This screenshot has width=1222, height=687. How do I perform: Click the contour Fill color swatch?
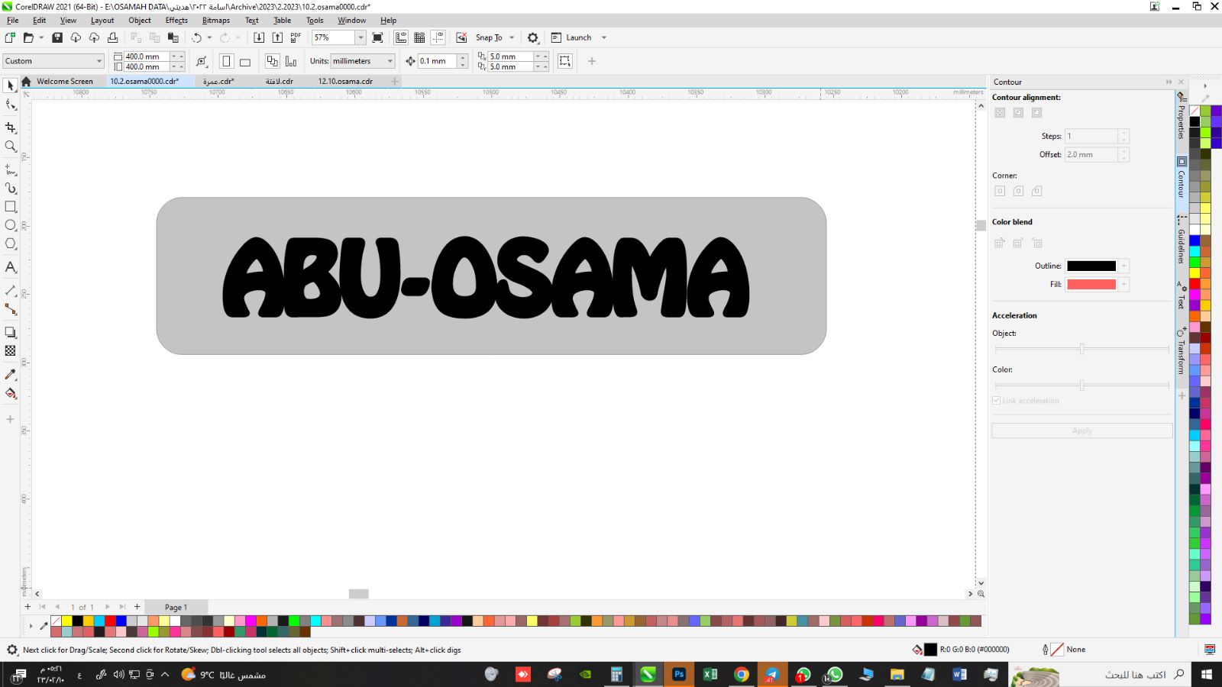pos(1091,285)
